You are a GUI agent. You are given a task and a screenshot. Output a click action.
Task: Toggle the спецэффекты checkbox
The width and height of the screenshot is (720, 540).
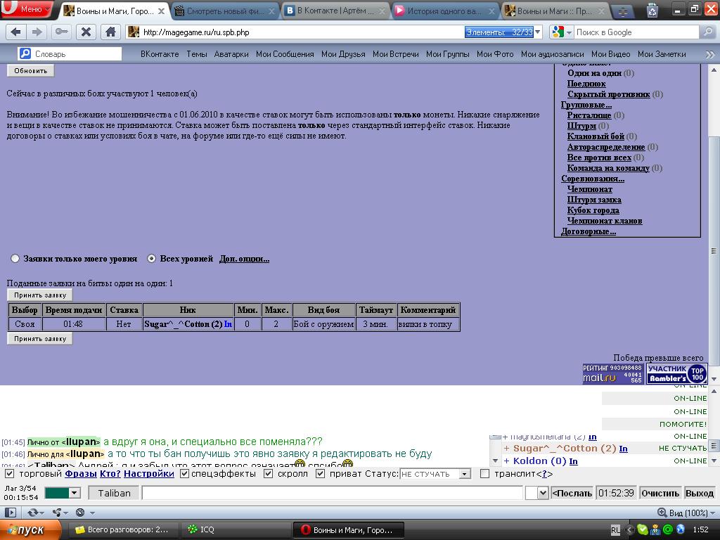coord(184,473)
